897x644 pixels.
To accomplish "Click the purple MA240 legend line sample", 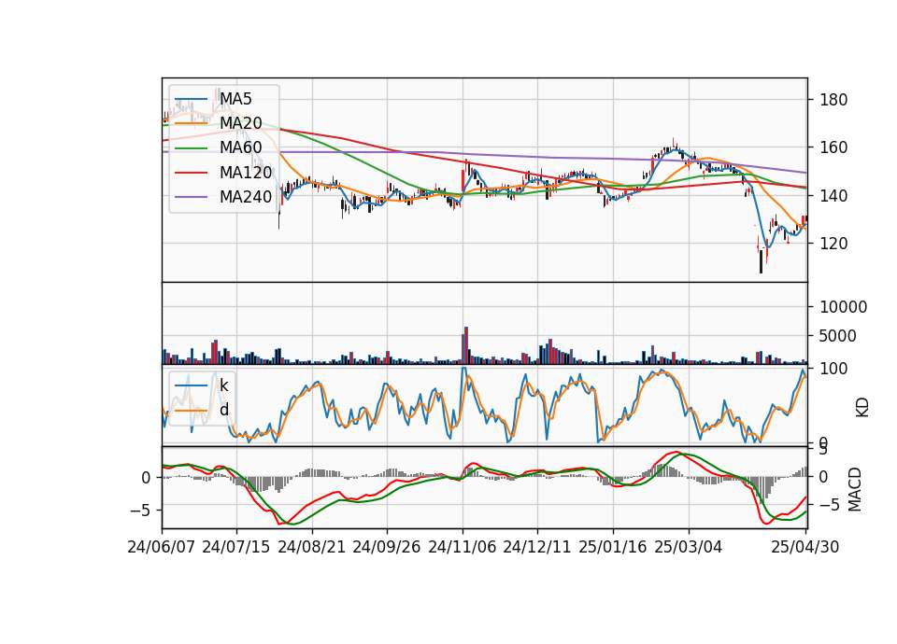I will [191, 198].
